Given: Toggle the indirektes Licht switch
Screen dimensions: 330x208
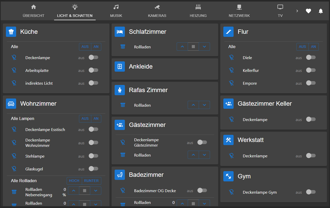Looking at the screenshot, I should (93, 83).
